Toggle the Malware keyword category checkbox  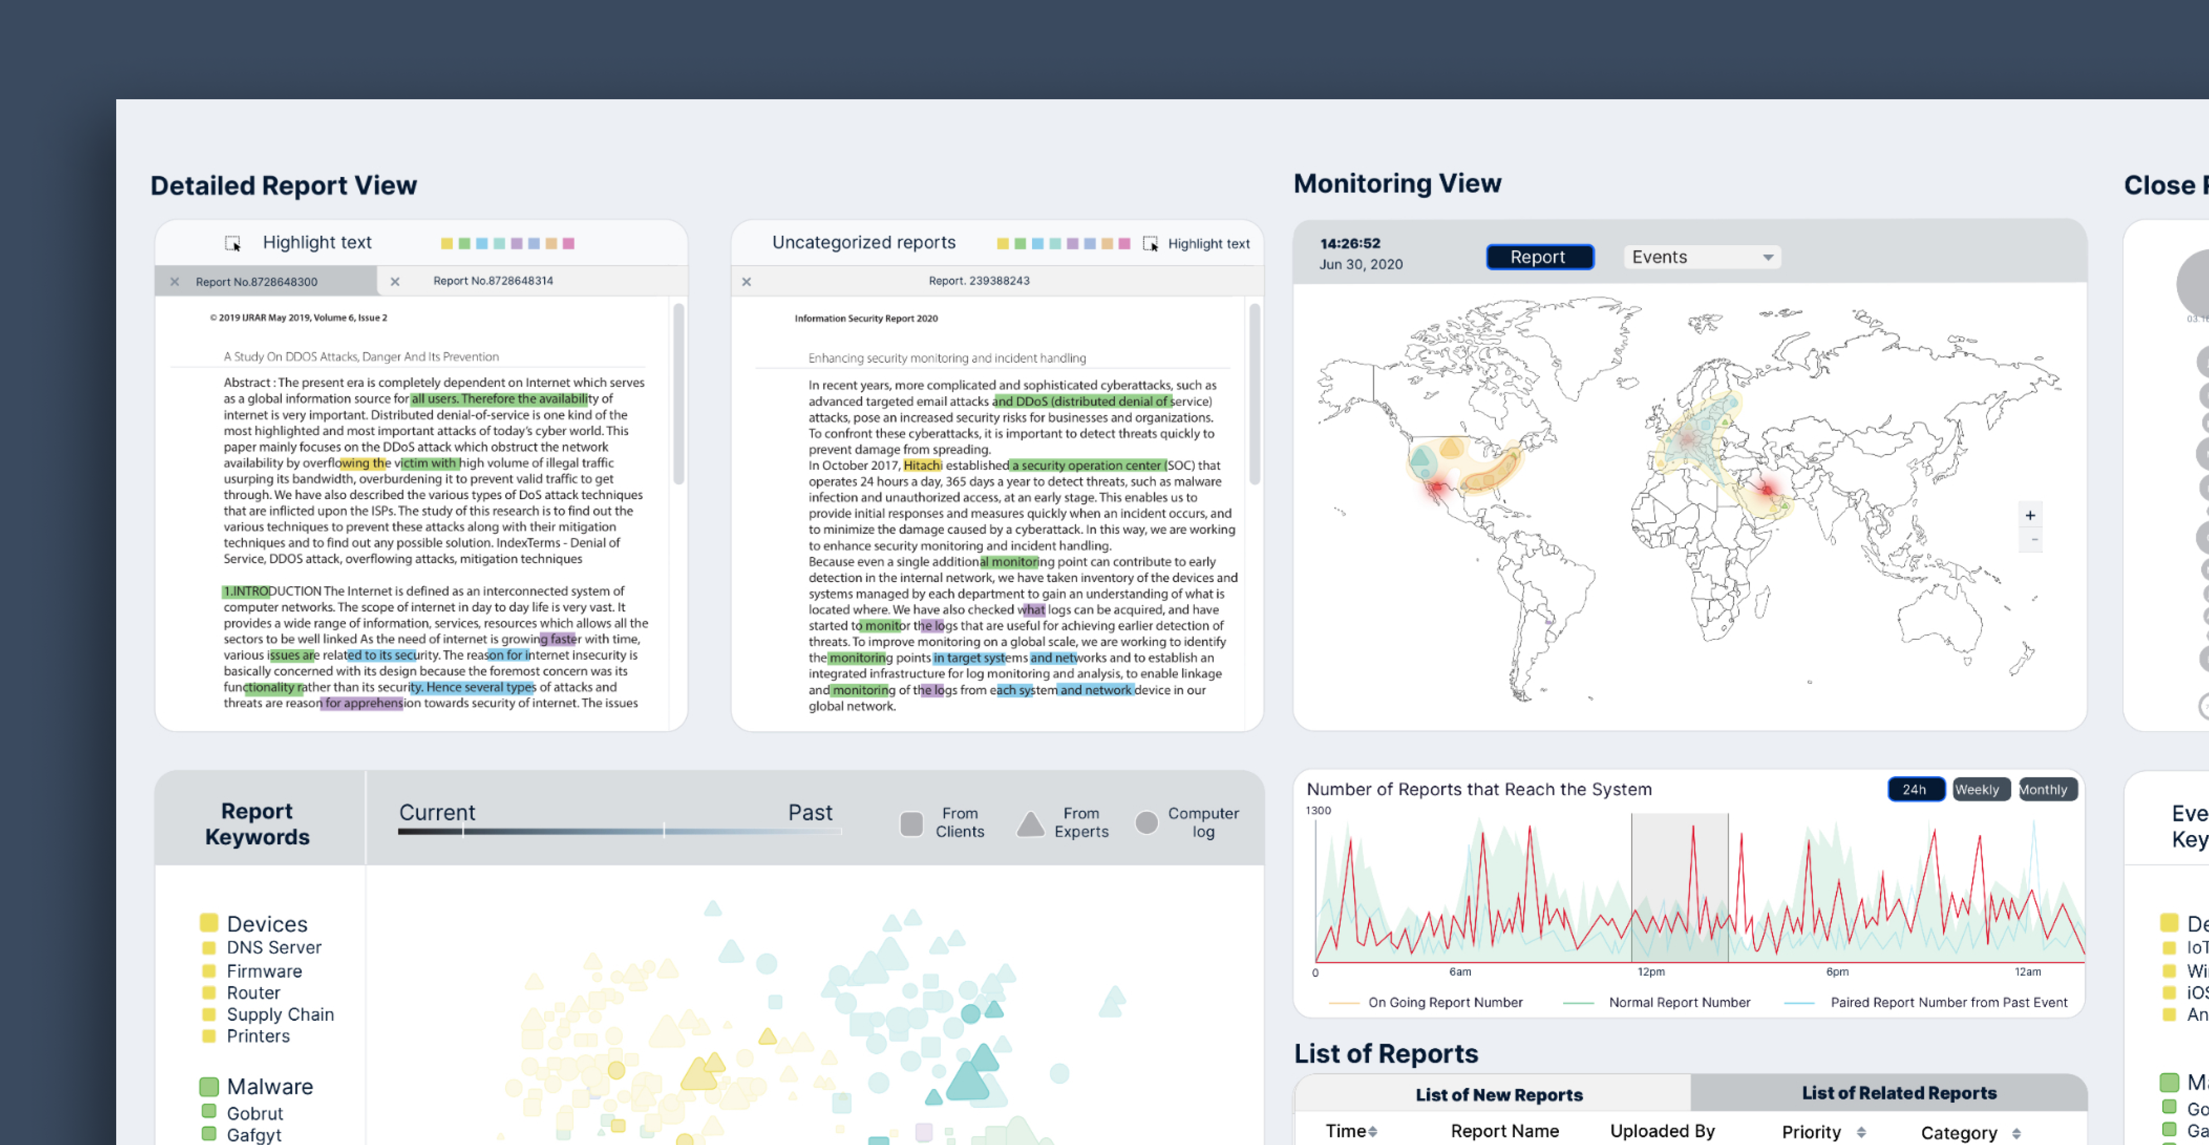click(x=208, y=1087)
